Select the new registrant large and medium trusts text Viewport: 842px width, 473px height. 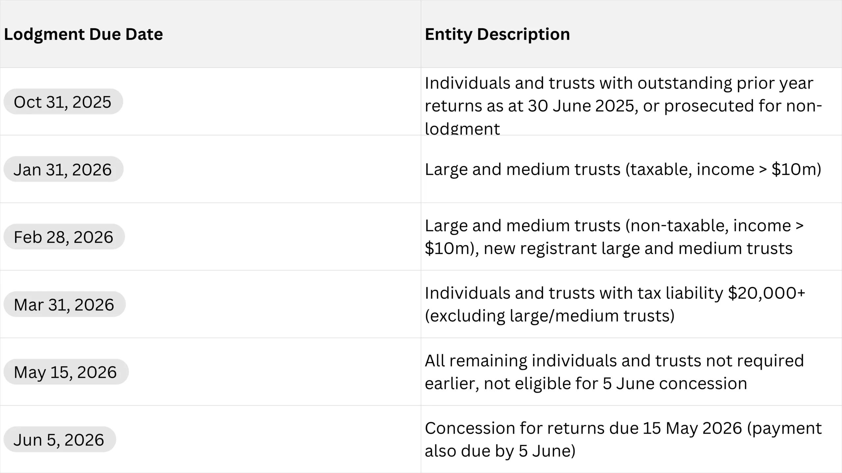(x=638, y=249)
